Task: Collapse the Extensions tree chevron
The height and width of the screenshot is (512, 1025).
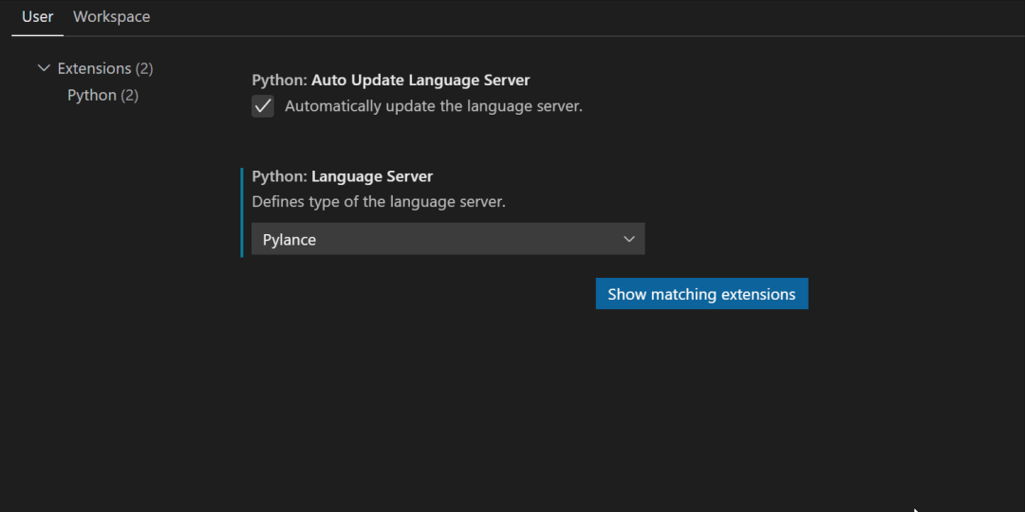Action: click(43, 68)
